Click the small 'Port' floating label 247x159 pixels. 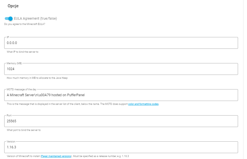tap(10, 116)
